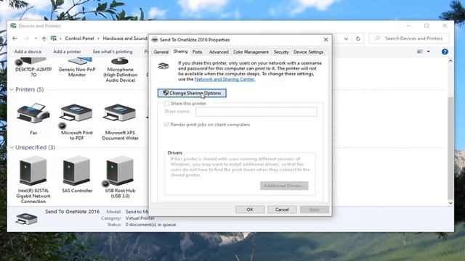The image size is (465, 261).
Task: Switch to the Security tab
Action: pos(281,52)
